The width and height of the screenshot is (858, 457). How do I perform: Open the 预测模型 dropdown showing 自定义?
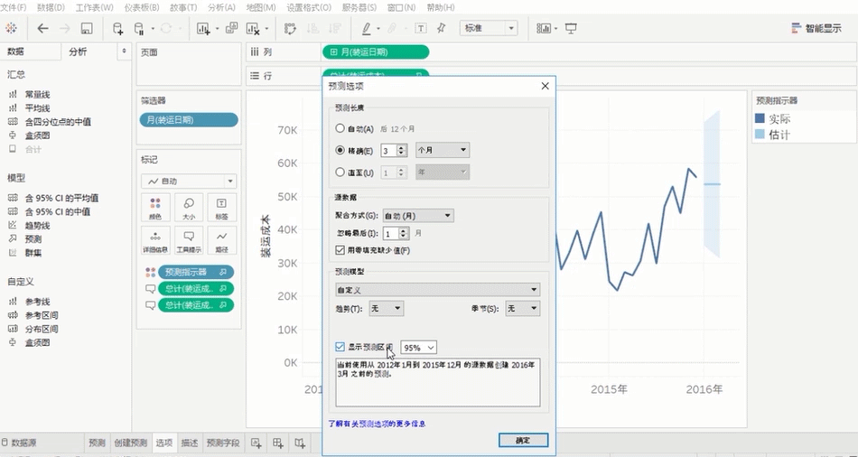click(x=437, y=290)
